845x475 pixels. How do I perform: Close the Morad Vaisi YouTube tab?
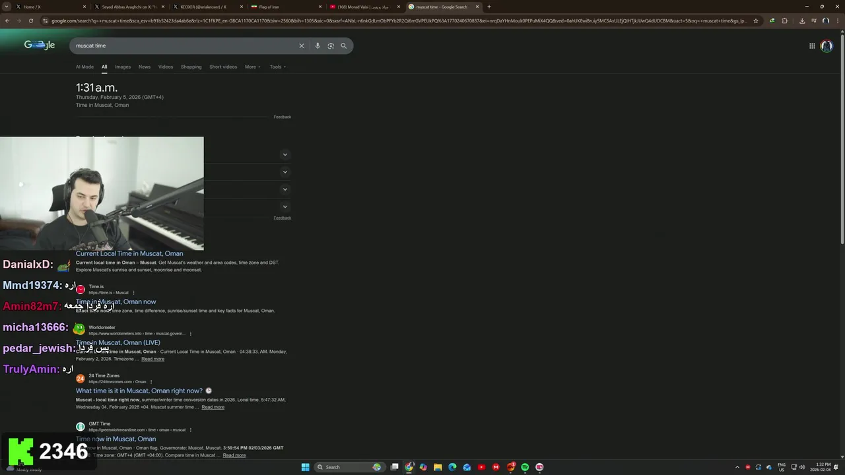pyautogui.click(x=399, y=7)
